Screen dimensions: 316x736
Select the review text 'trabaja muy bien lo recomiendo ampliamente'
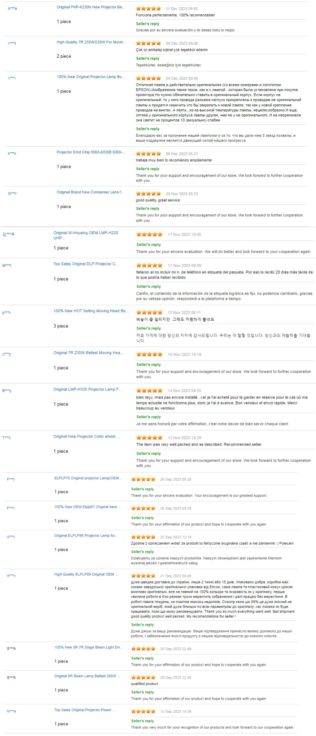pos(173,160)
